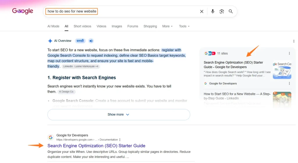Click the Google G favicon of first result
The height and width of the screenshot is (163, 298).
tap(51, 137)
